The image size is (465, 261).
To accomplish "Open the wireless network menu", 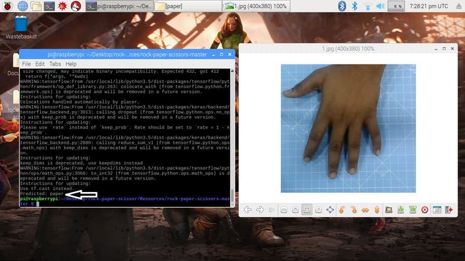I will (368, 6).
